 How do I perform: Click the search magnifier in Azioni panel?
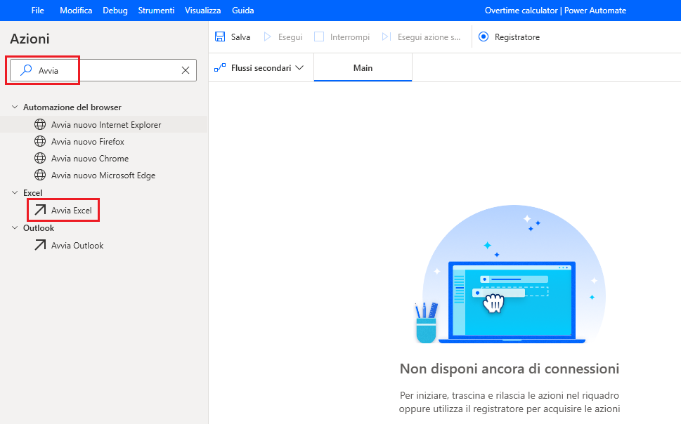pos(25,70)
